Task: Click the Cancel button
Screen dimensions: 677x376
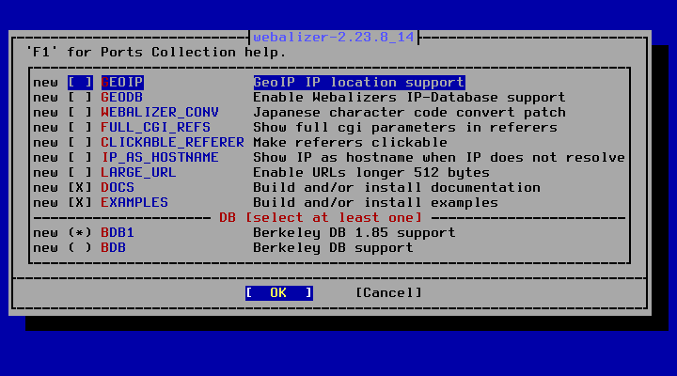Action: 388,292
